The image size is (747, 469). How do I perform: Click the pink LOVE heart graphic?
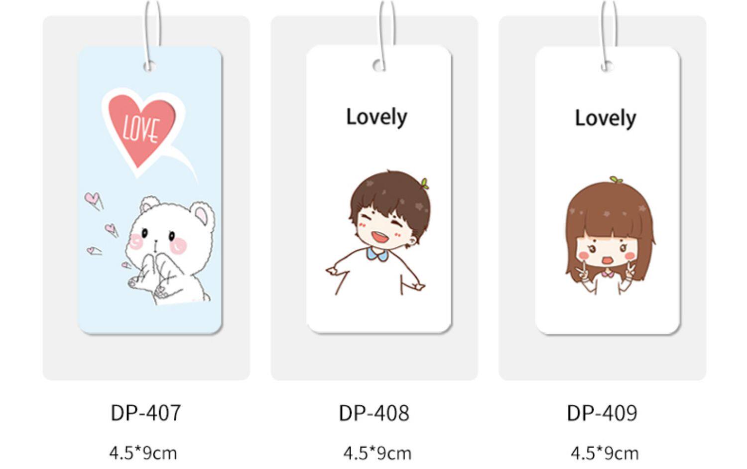pos(143,131)
